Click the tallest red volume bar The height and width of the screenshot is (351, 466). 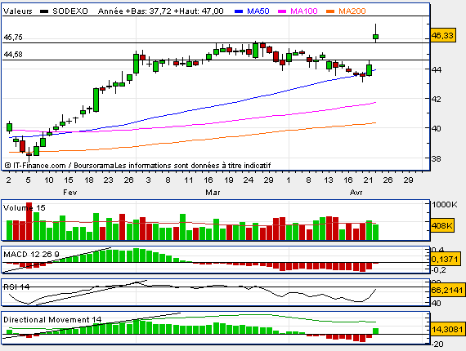[29, 221]
